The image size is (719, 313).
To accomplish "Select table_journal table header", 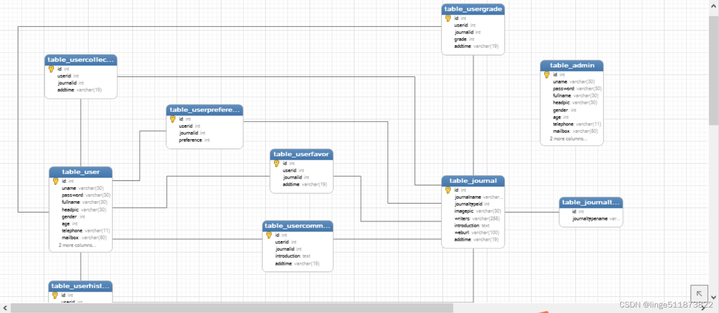I will pos(473,181).
